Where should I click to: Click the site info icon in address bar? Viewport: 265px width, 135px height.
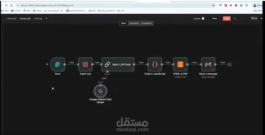tap(18, 5)
